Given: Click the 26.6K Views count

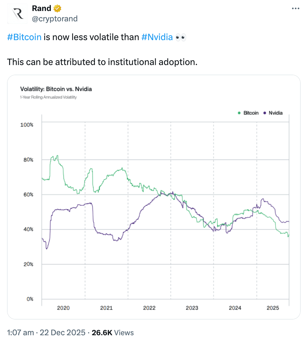Looking at the screenshot, I should pyautogui.click(x=112, y=332).
